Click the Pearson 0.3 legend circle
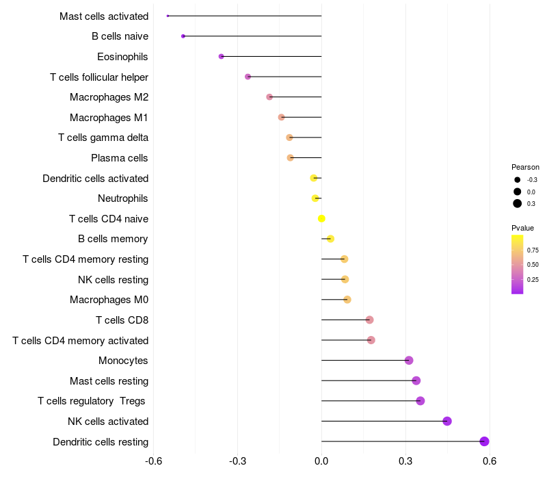Viewport: 547px width, 479px height. coord(518,203)
